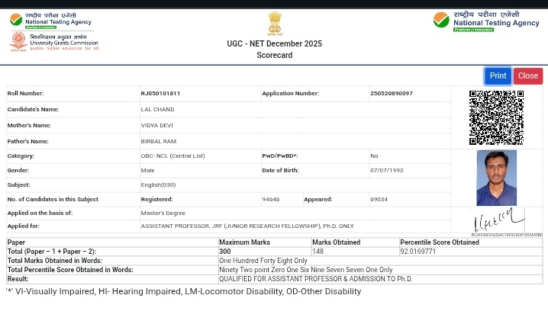Click 'One Hundred Forty Eight Only' text

(x=263, y=261)
